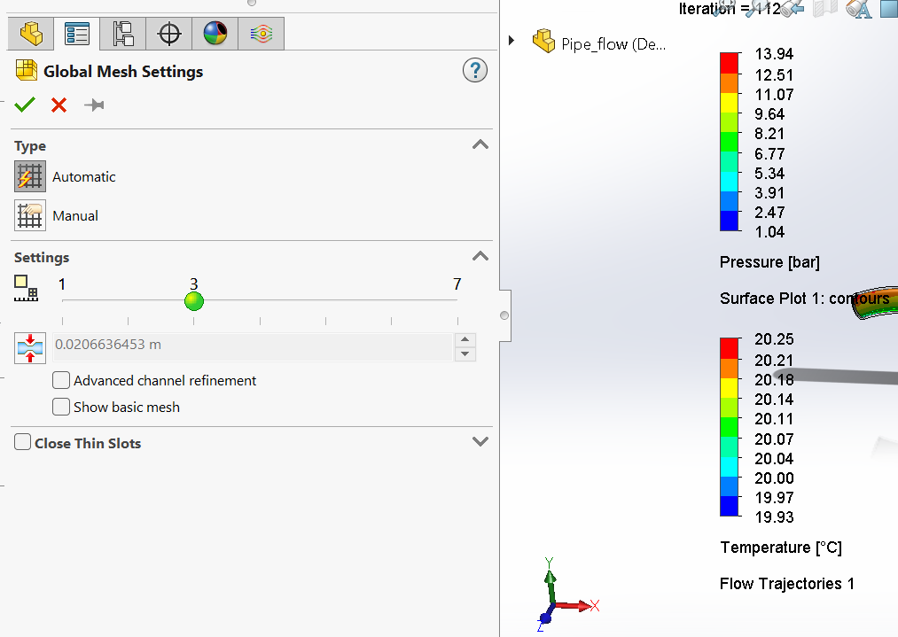
Task: Switch to the PropertyManager tab
Action: tap(77, 34)
